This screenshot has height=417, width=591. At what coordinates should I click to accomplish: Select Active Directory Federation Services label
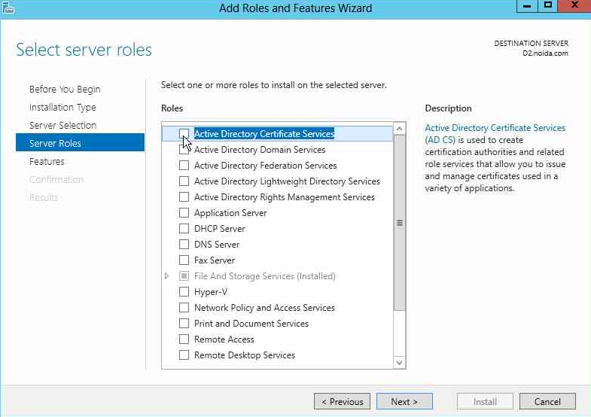(265, 166)
